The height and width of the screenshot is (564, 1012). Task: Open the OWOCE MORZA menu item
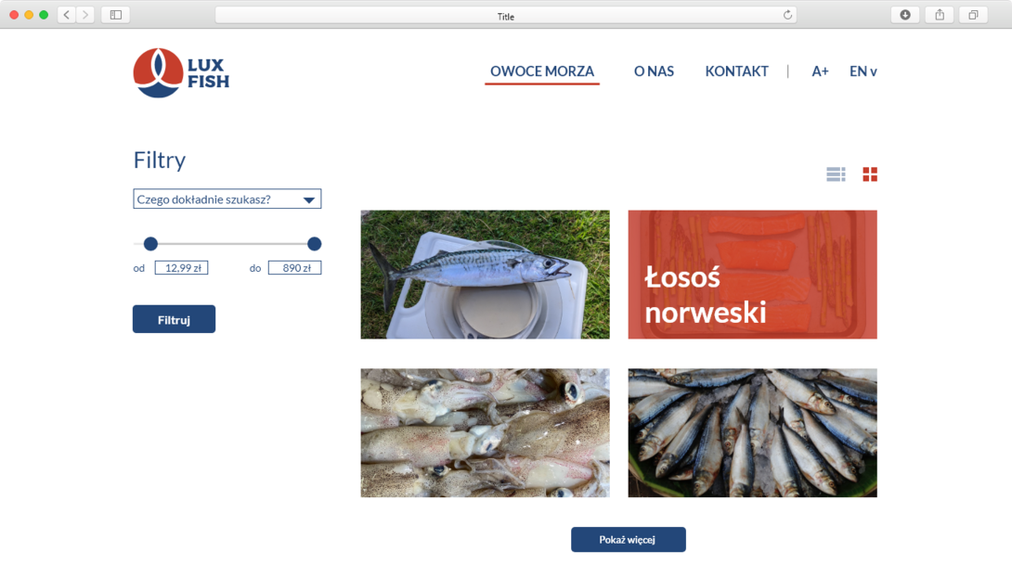(x=542, y=71)
